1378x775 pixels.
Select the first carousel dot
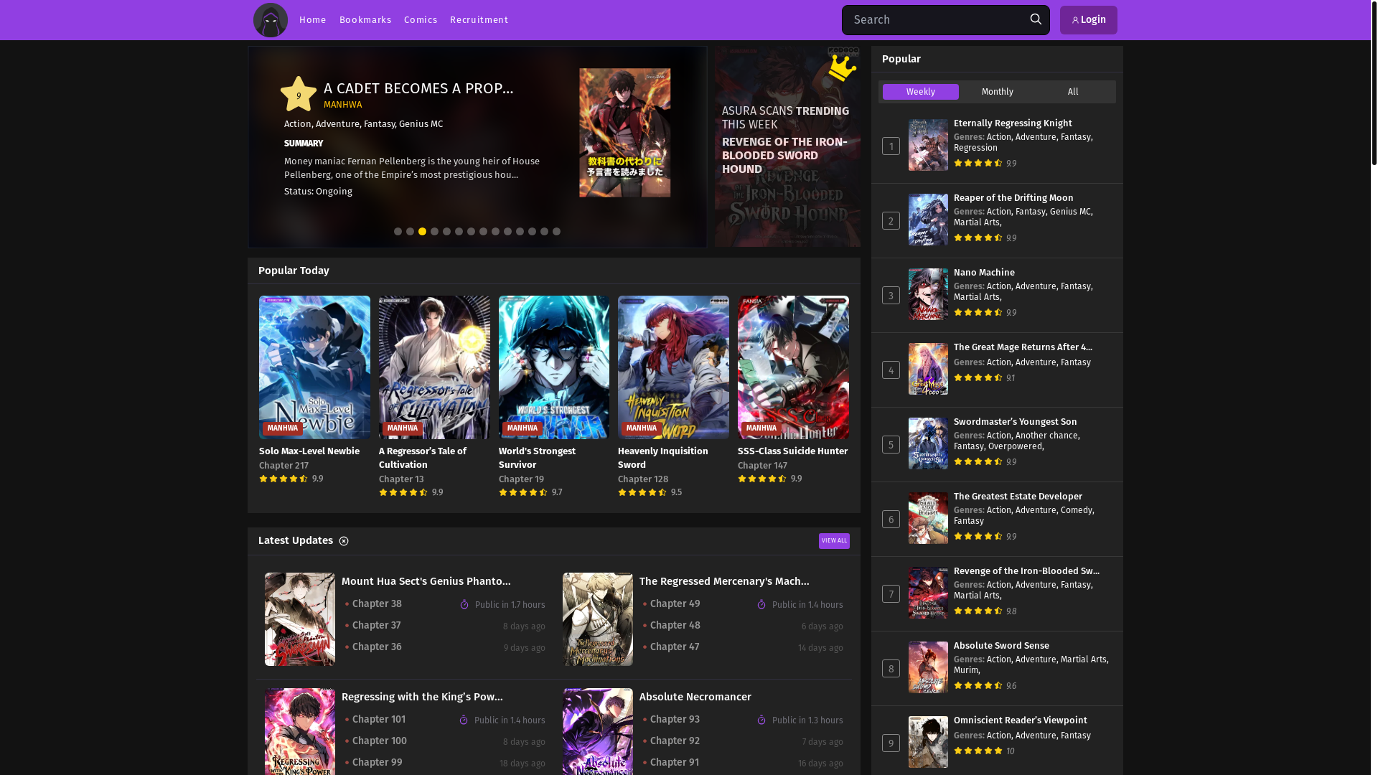[398, 232]
